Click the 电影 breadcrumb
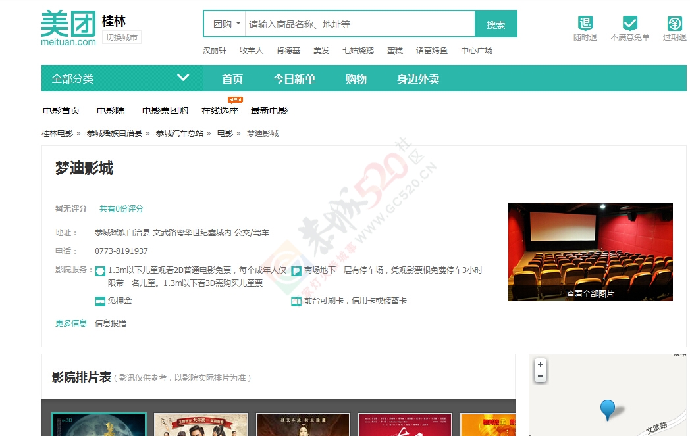This screenshot has width=690, height=436. click(x=225, y=133)
